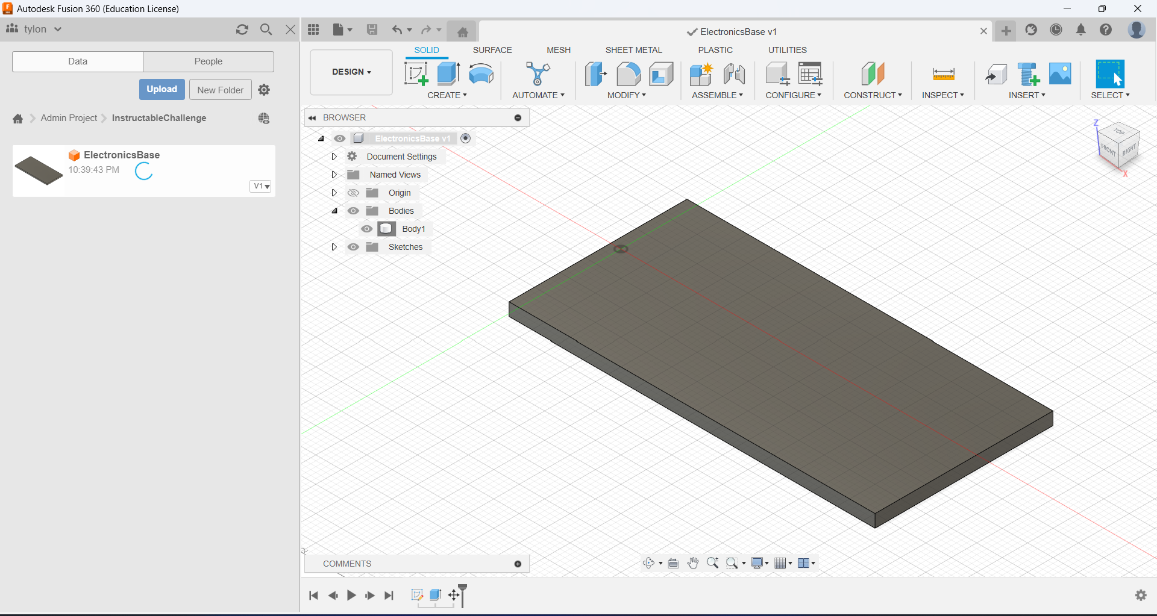This screenshot has width=1157, height=616.
Task: Search in the data panel
Action: [266, 30]
